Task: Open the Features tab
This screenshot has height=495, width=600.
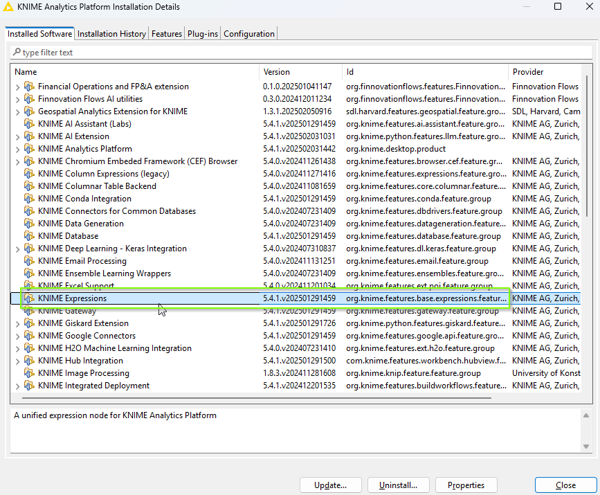Action: point(167,34)
